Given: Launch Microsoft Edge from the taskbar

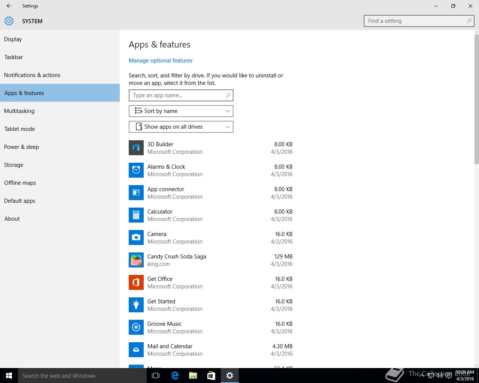Looking at the screenshot, I should point(174,376).
